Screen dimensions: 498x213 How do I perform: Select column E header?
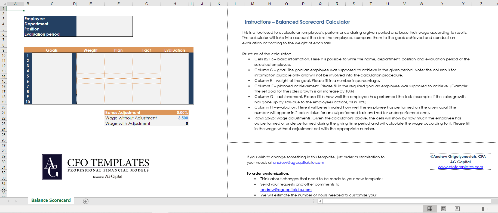91,4
